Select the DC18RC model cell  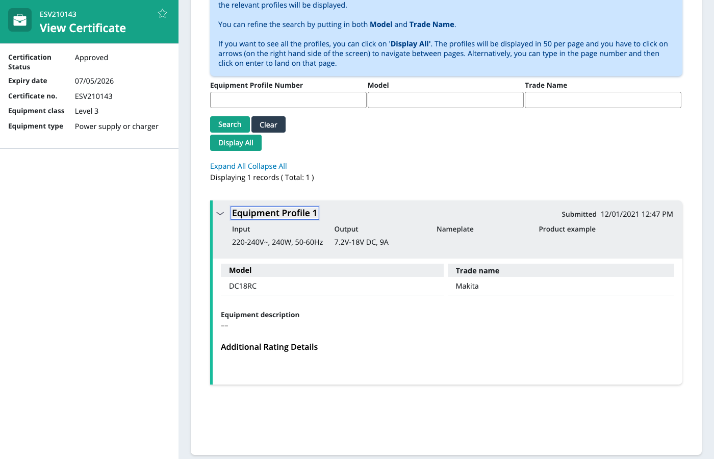[x=243, y=286]
